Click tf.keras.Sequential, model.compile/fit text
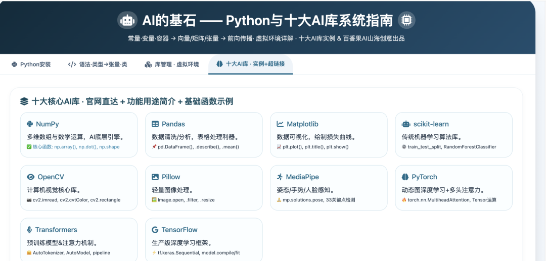546x261 pixels. coord(196,252)
